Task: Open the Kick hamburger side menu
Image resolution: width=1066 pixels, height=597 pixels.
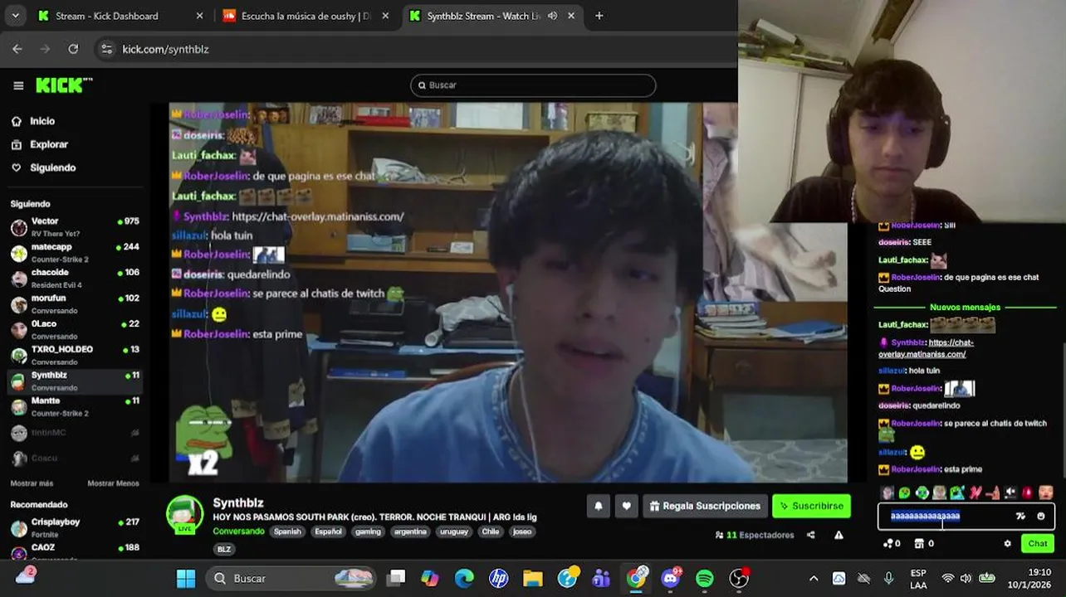Action: [x=18, y=85]
